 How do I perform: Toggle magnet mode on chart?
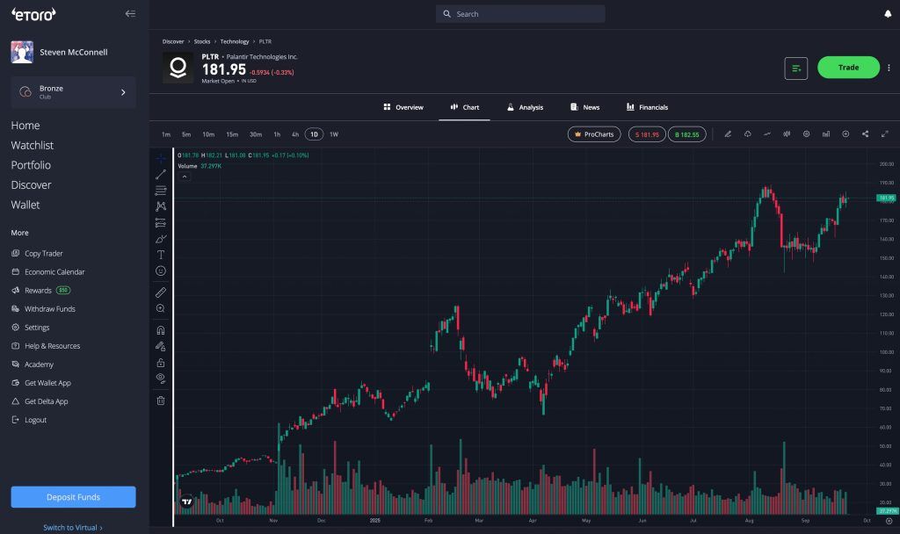coord(161,330)
